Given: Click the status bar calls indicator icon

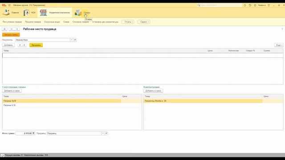Looking at the screenshot, I should pos(2,155).
